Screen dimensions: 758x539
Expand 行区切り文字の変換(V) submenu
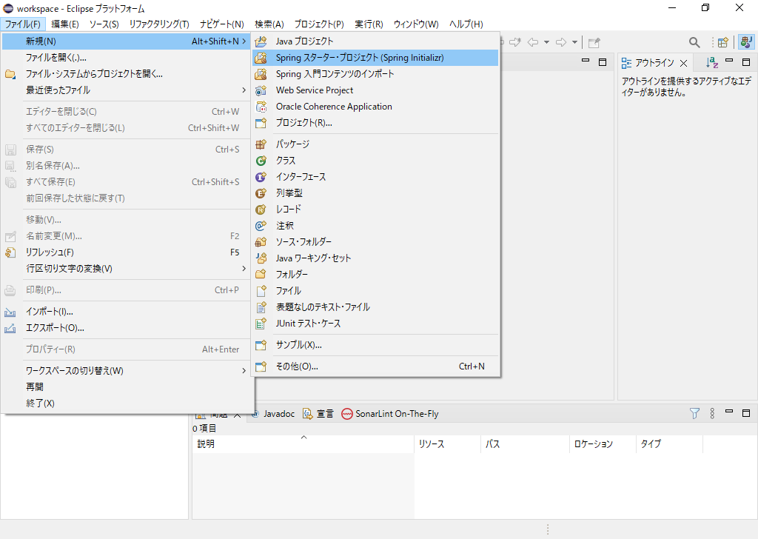(126, 269)
